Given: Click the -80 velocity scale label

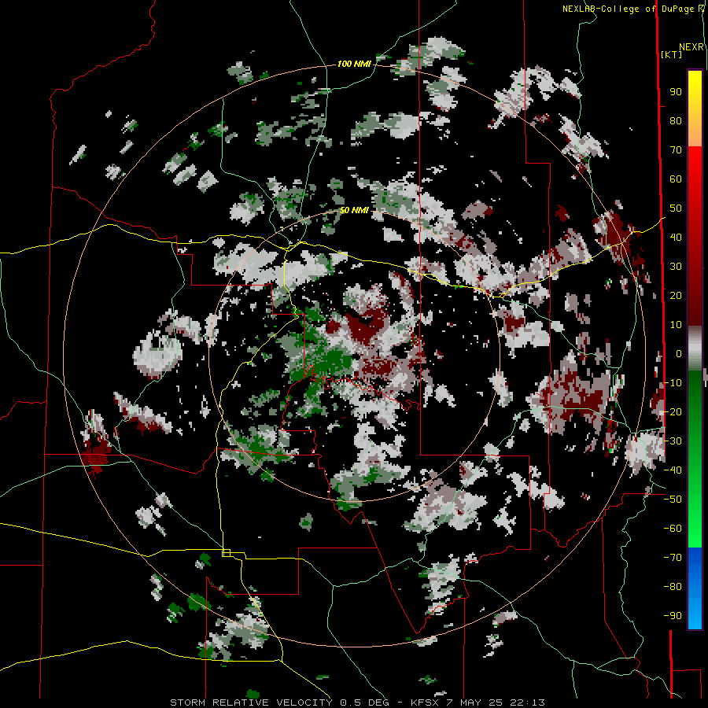Looking at the screenshot, I should point(673,587).
